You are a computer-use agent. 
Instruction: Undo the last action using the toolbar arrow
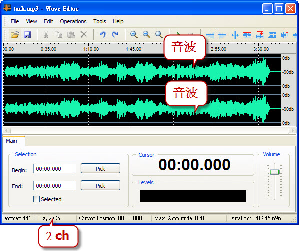102,35
